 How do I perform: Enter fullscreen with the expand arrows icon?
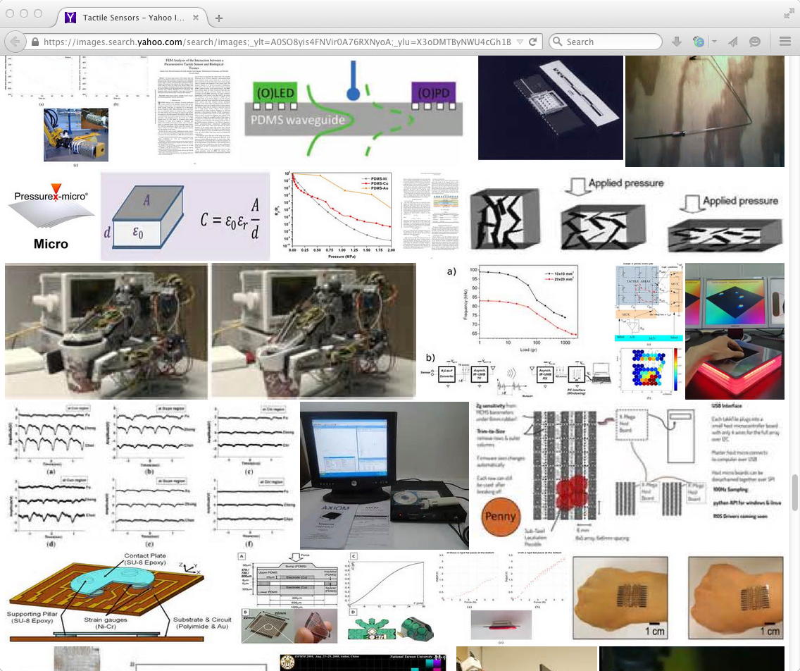tap(789, 14)
